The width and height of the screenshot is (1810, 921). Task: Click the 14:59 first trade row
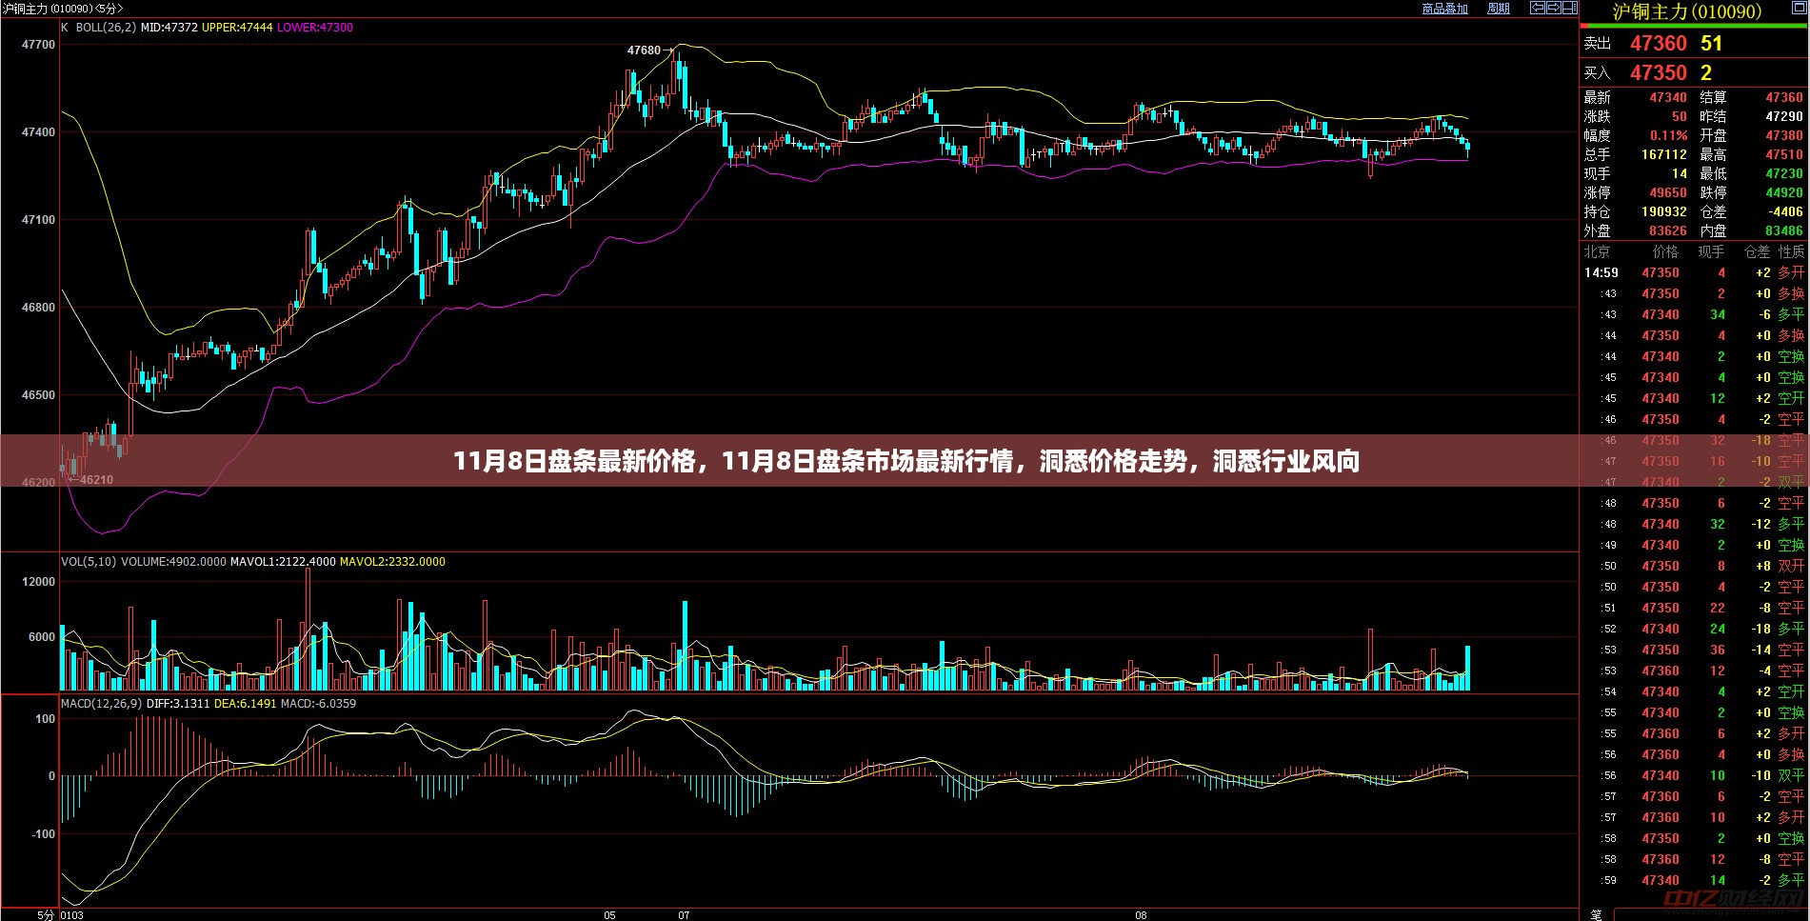coord(1693,273)
